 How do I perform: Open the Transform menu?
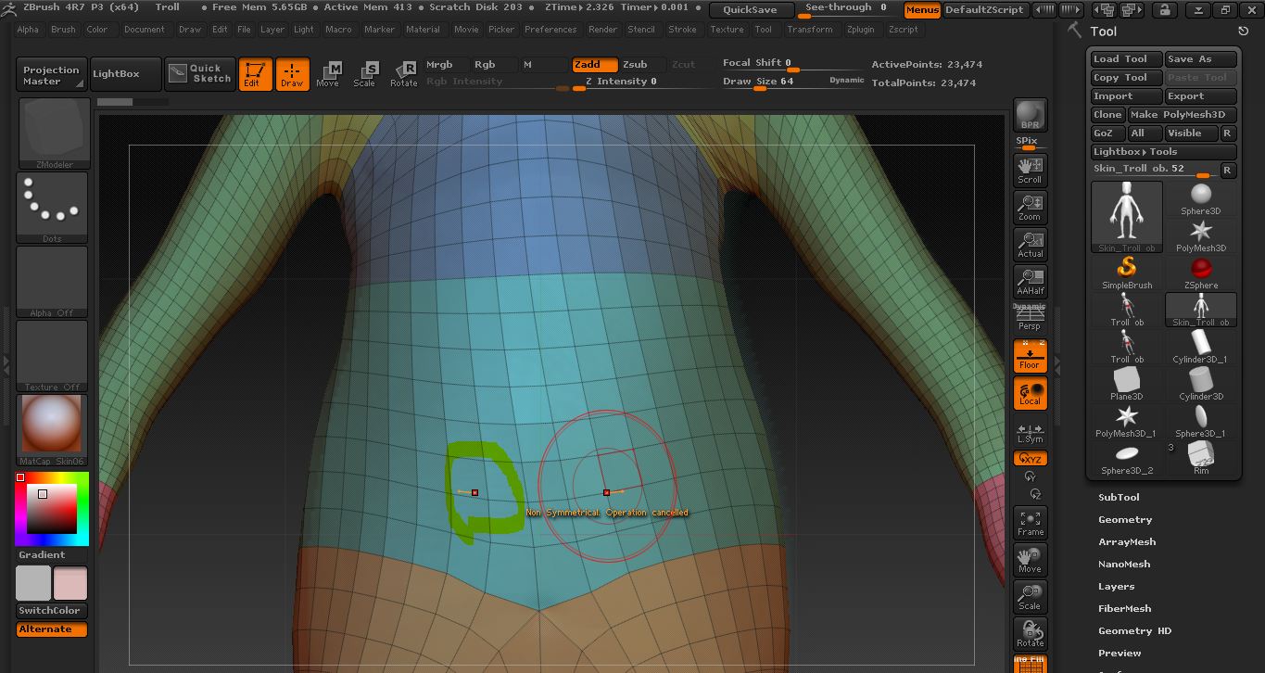pyautogui.click(x=810, y=30)
